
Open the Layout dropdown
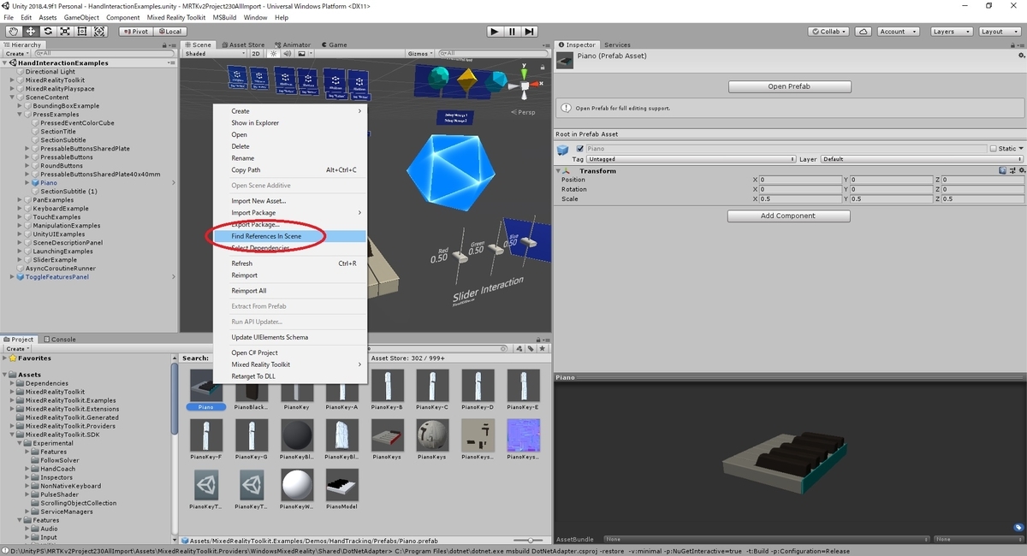[998, 32]
